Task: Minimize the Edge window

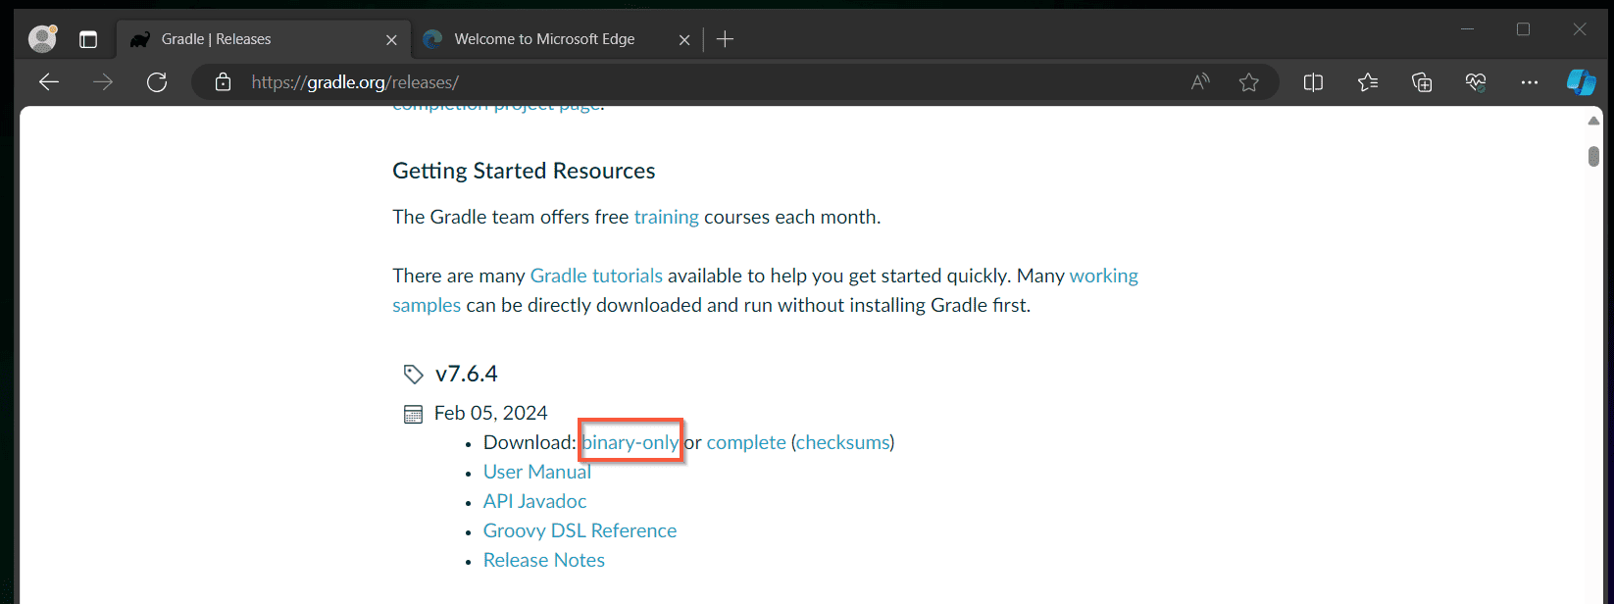Action: (x=1468, y=29)
